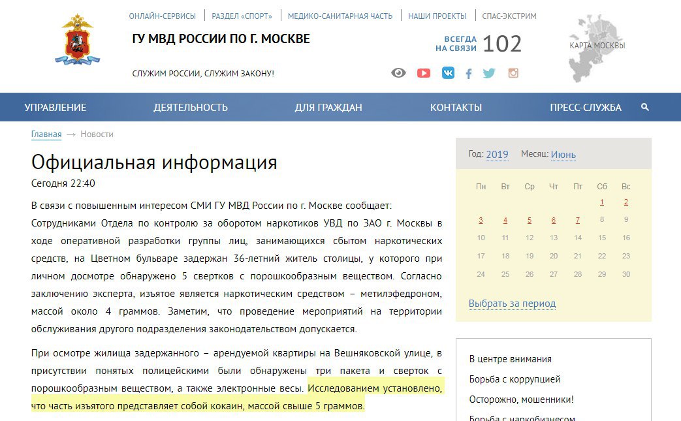Viewport: 681px width, 421px height.
Task: Select June 1 in the calendar
Action: pyautogui.click(x=602, y=202)
